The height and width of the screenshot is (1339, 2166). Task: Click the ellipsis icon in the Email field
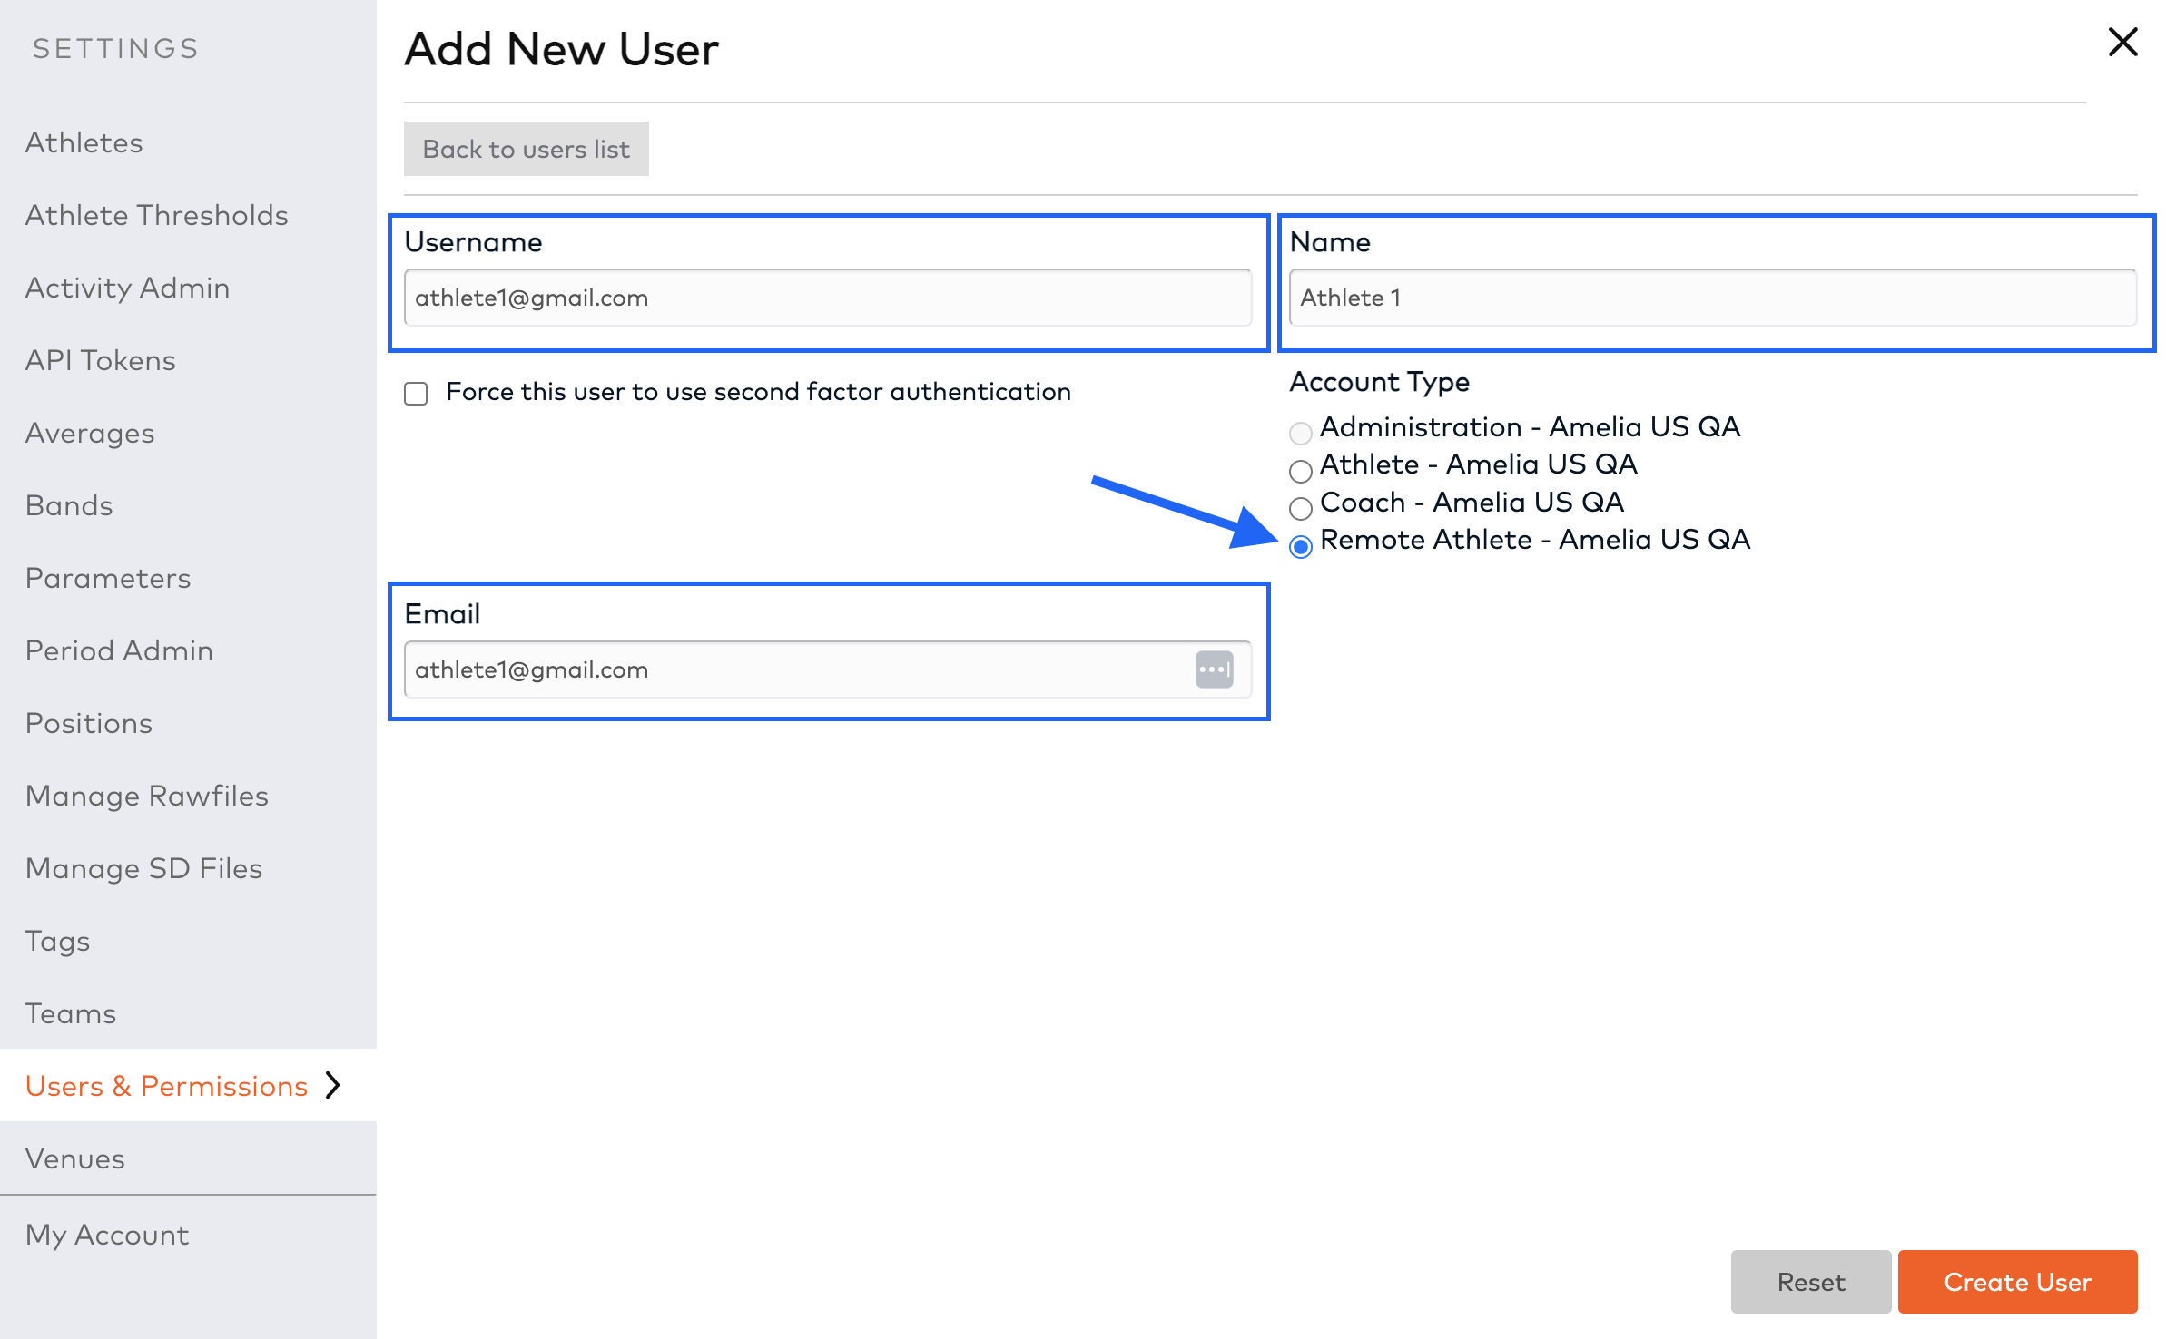tap(1215, 669)
